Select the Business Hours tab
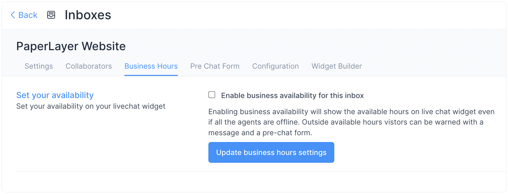 [151, 66]
